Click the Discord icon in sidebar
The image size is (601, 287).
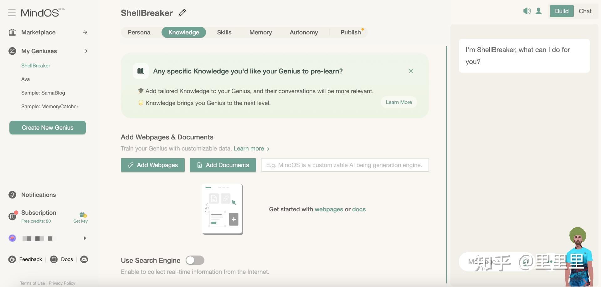(84, 259)
